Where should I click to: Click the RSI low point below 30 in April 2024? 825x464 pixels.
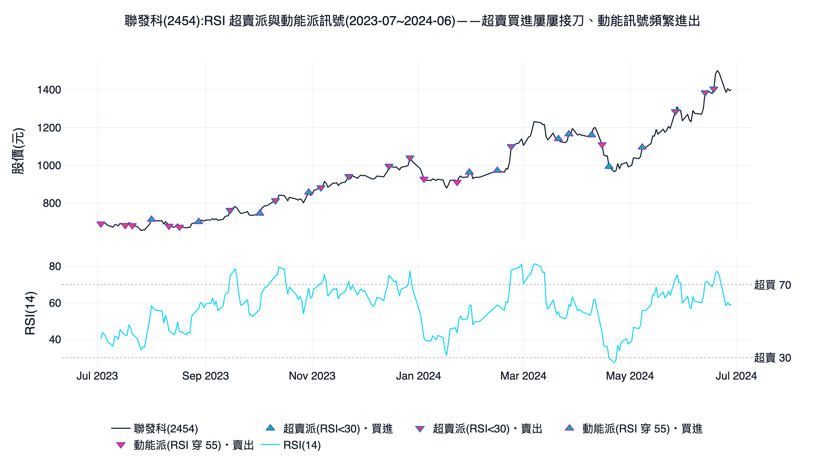click(x=615, y=362)
